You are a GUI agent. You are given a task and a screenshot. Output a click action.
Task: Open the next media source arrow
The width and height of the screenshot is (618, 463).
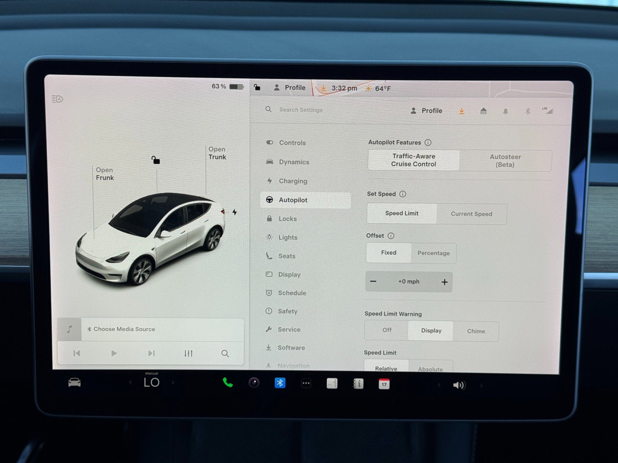pyautogui.click(x=151, y=353)
